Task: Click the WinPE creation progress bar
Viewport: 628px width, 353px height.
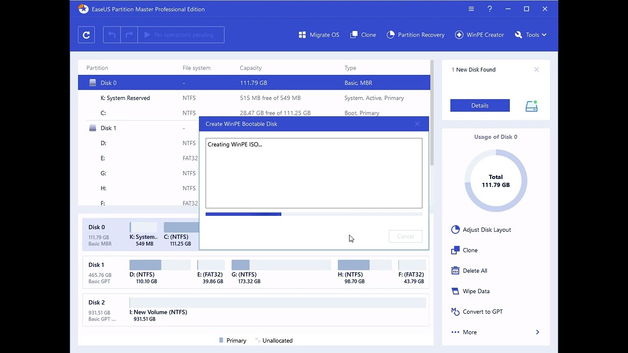Action: [x=314, y=214]
